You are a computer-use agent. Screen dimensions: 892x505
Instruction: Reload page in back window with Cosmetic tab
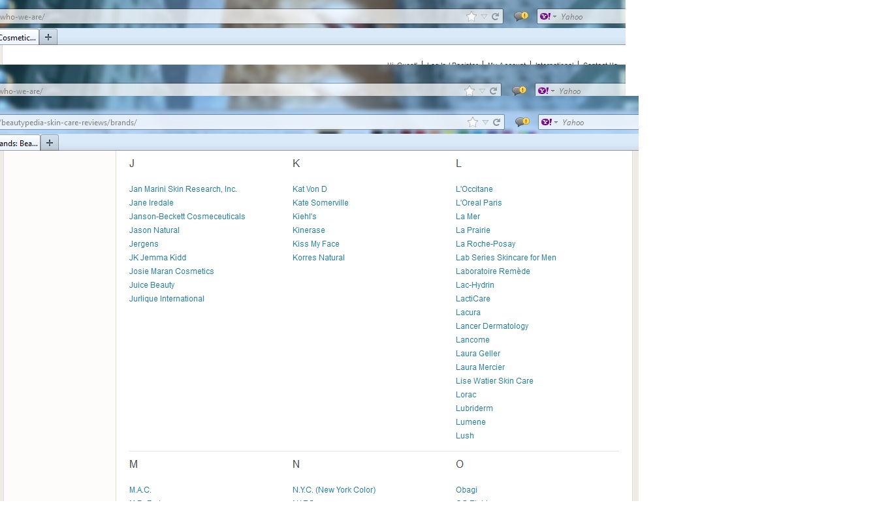tap(495, 16)
